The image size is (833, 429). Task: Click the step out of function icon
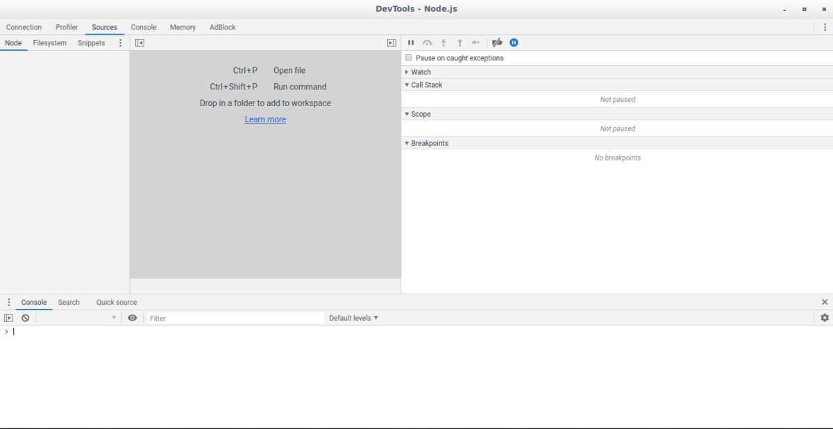(460, 42)
